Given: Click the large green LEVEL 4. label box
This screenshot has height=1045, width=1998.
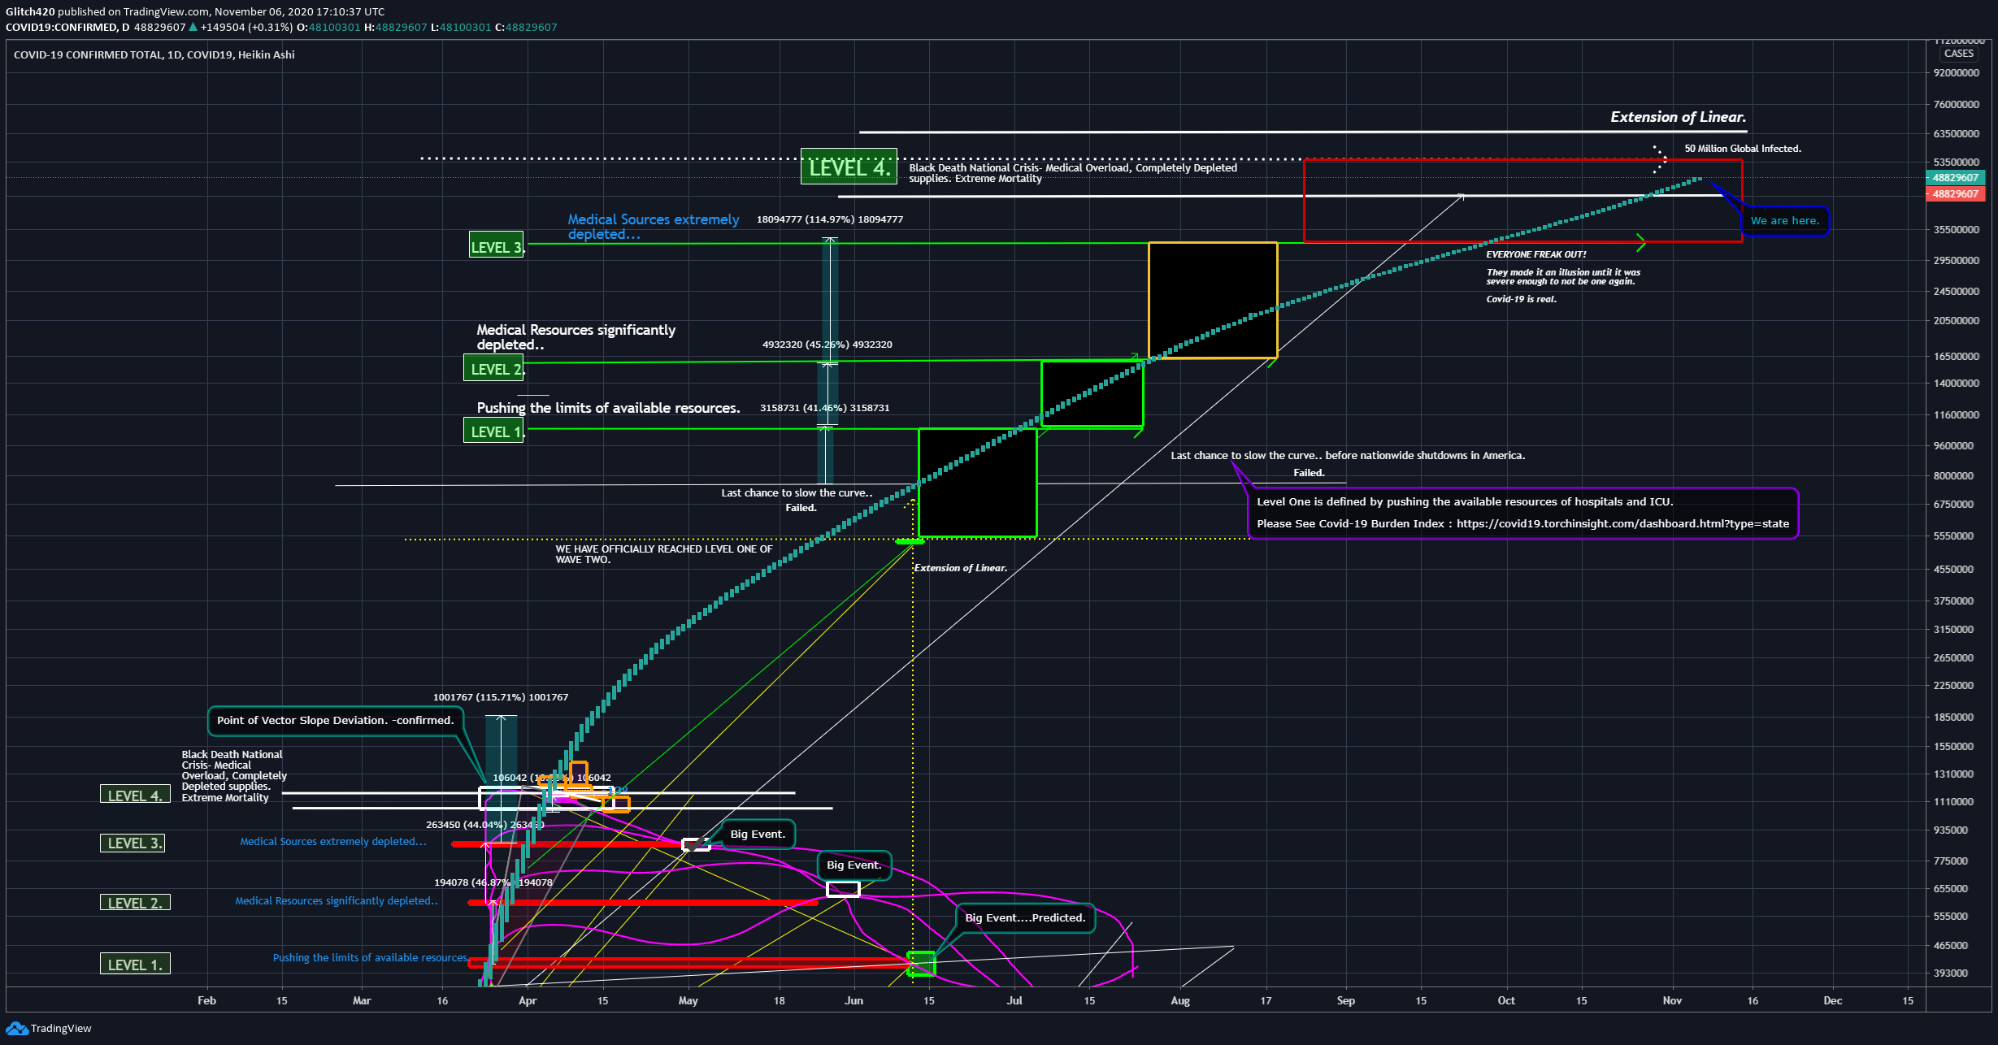Looking at the screenshot, I should click(849, 167).
